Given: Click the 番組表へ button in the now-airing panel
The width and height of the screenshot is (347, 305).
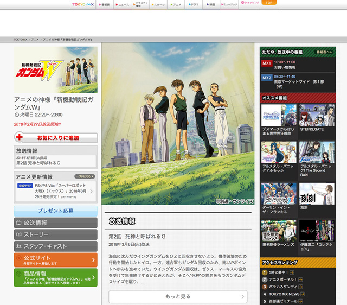Looking at the screenshot, I should pos(324,52).
